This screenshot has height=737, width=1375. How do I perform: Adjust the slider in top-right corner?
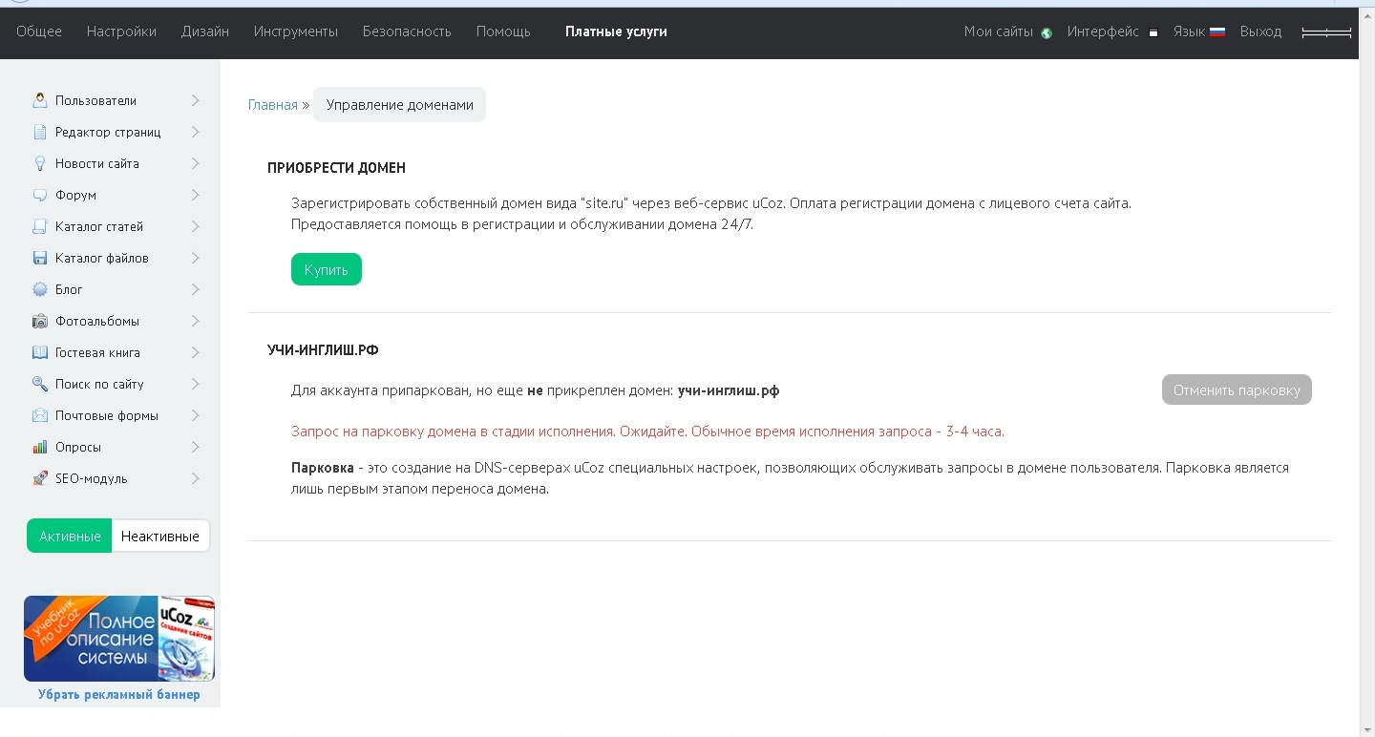(x=1326, y=32)
